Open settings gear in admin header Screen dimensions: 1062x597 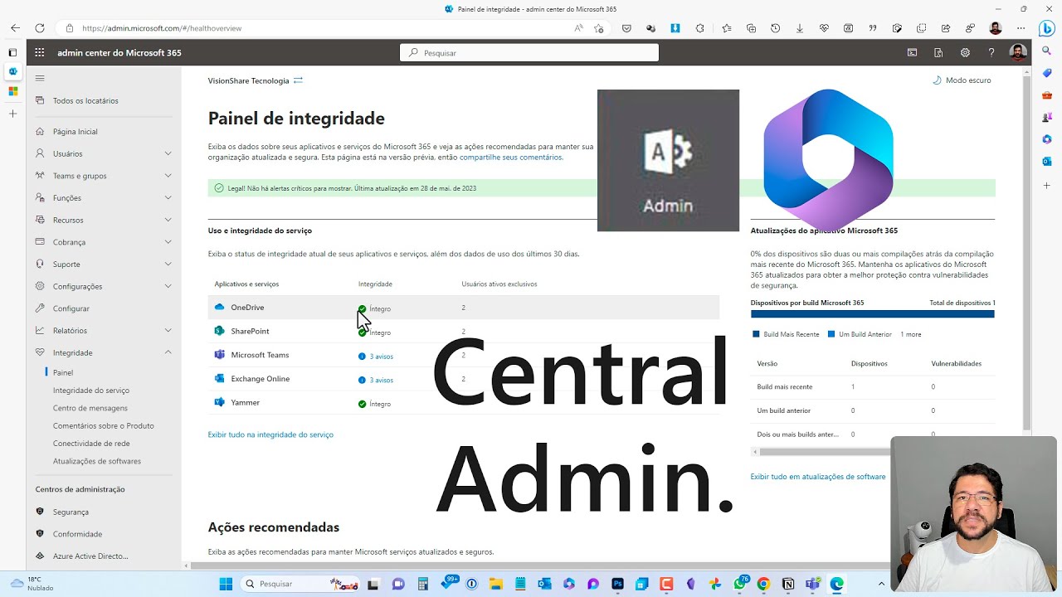tap(965, 52)
